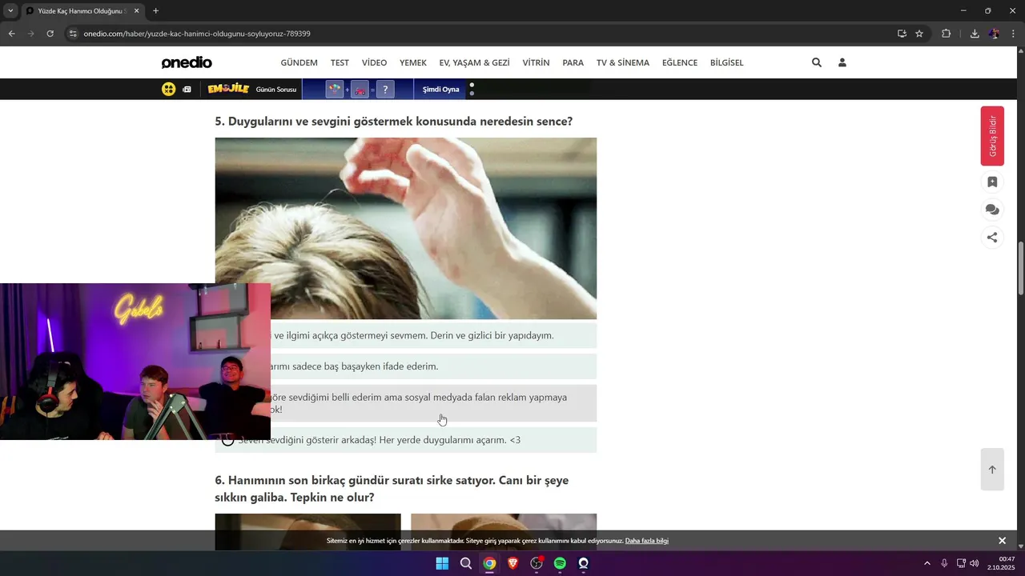Open the 'Daha fazla bilgi' cookie link
Screen dimensions: 1025x576
point(647,541)
